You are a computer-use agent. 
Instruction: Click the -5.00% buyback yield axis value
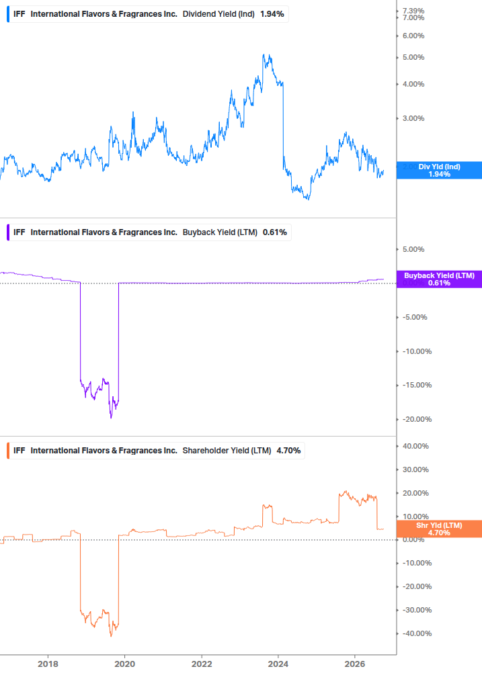pos(415,317)
